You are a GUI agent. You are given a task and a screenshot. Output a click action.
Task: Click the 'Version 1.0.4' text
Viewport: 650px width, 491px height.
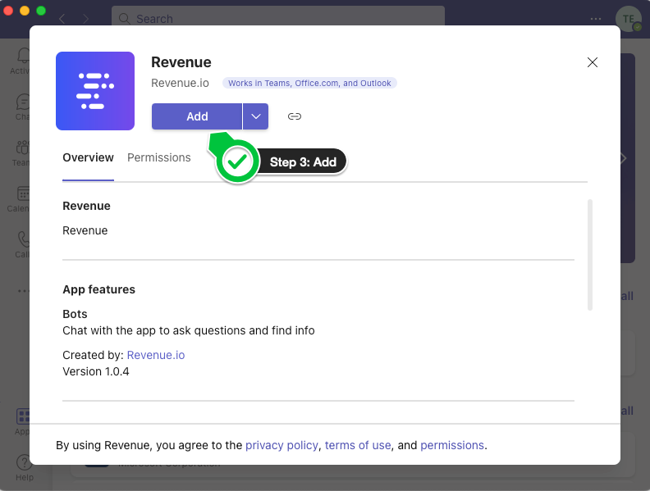[x=96, y=371]
